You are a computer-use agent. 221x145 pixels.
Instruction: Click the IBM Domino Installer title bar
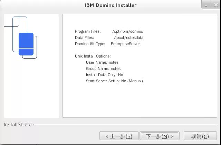pos(110,5)
